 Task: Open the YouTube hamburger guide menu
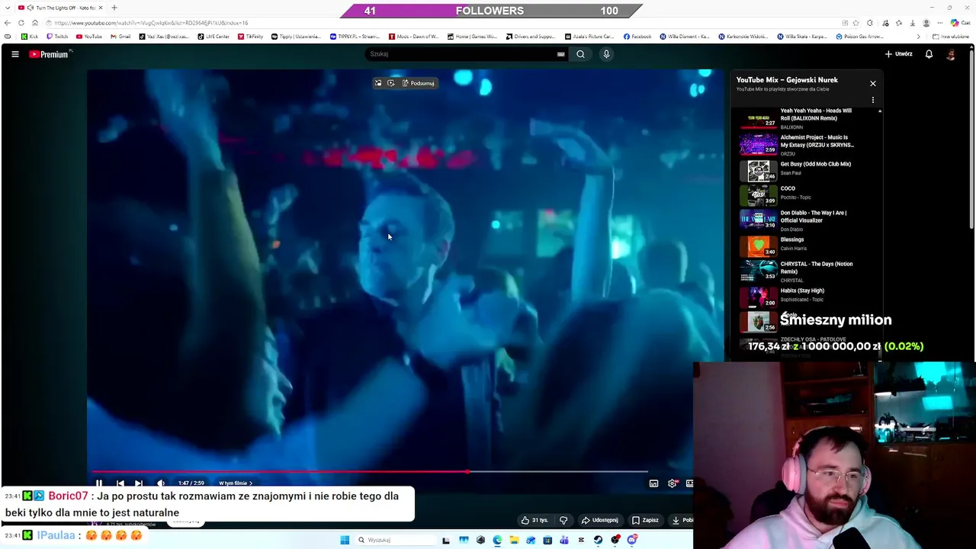click(14, 54)
